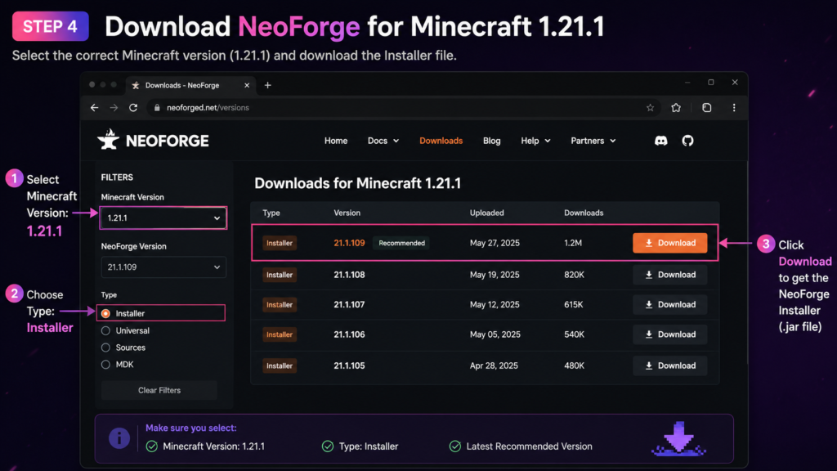The height and width of the screenshot is (471, 837).
Task: Open the browser favorites star icon
Action: (676, 108)
